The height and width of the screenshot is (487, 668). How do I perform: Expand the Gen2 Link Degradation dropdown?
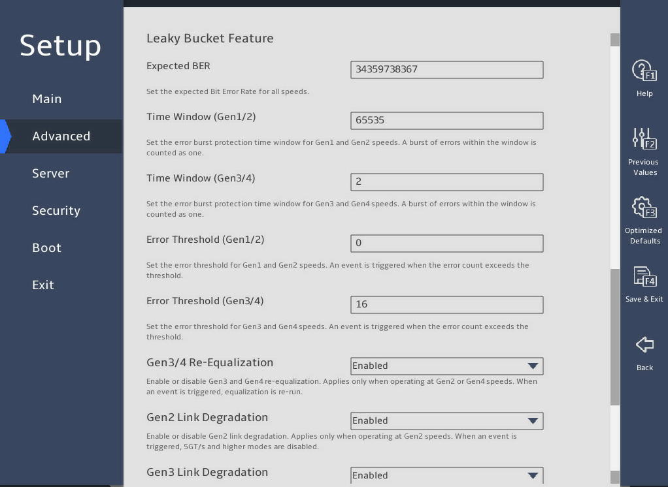tap(447, 421)
